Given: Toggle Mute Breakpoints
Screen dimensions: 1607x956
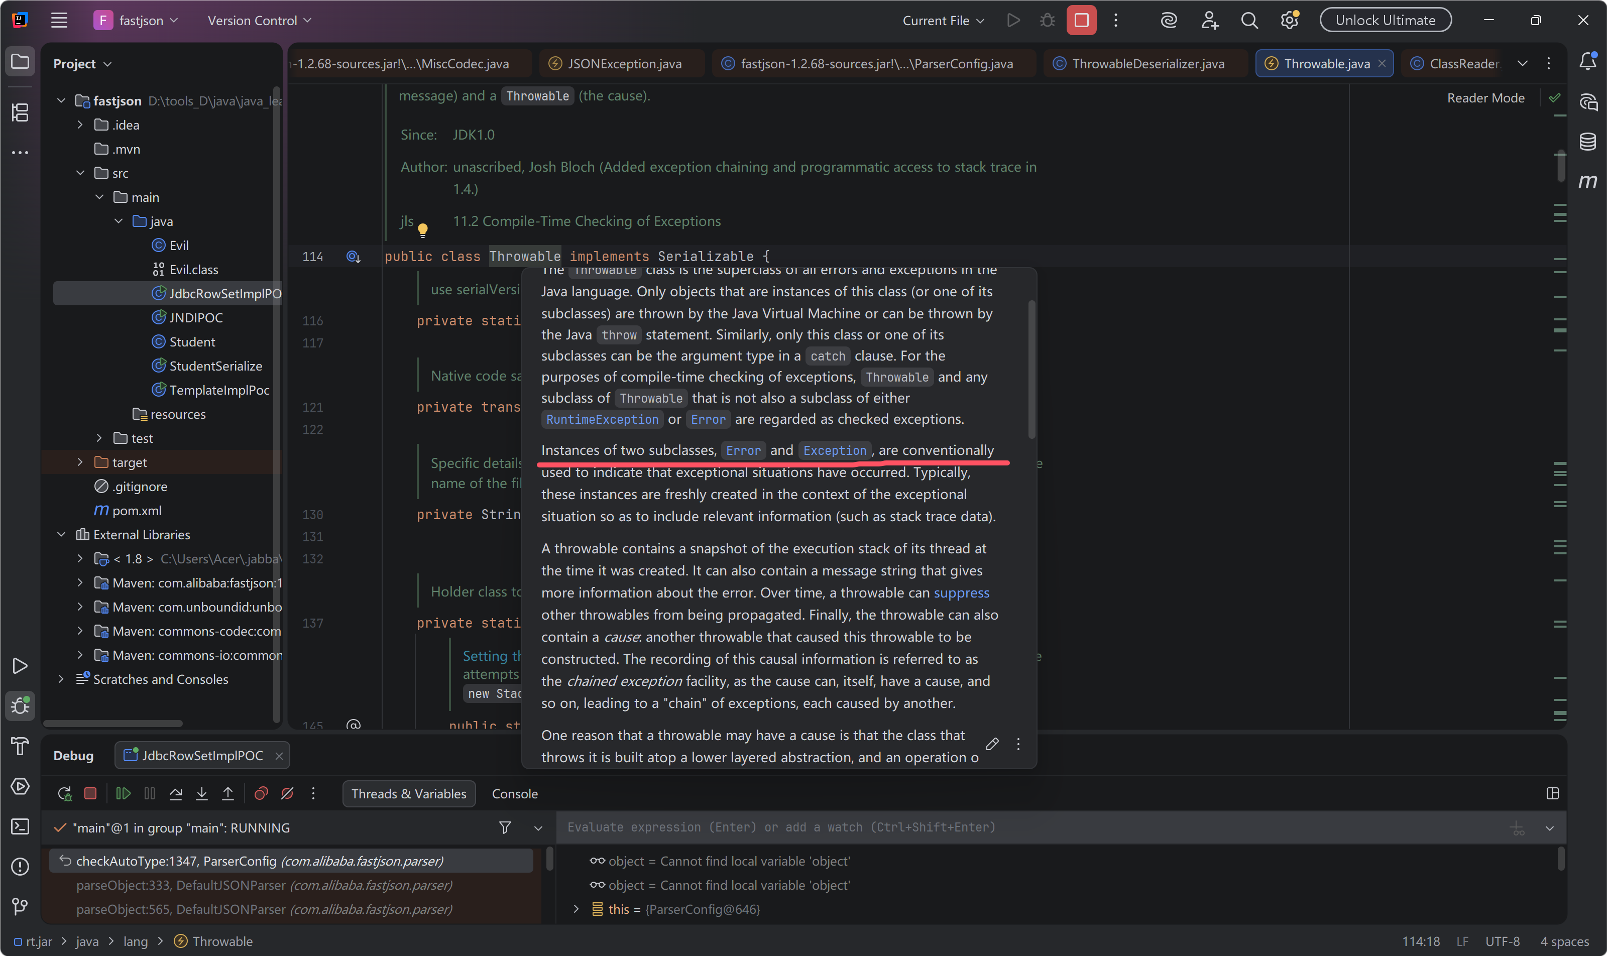Looking at the screenshot, I should 287,794.
